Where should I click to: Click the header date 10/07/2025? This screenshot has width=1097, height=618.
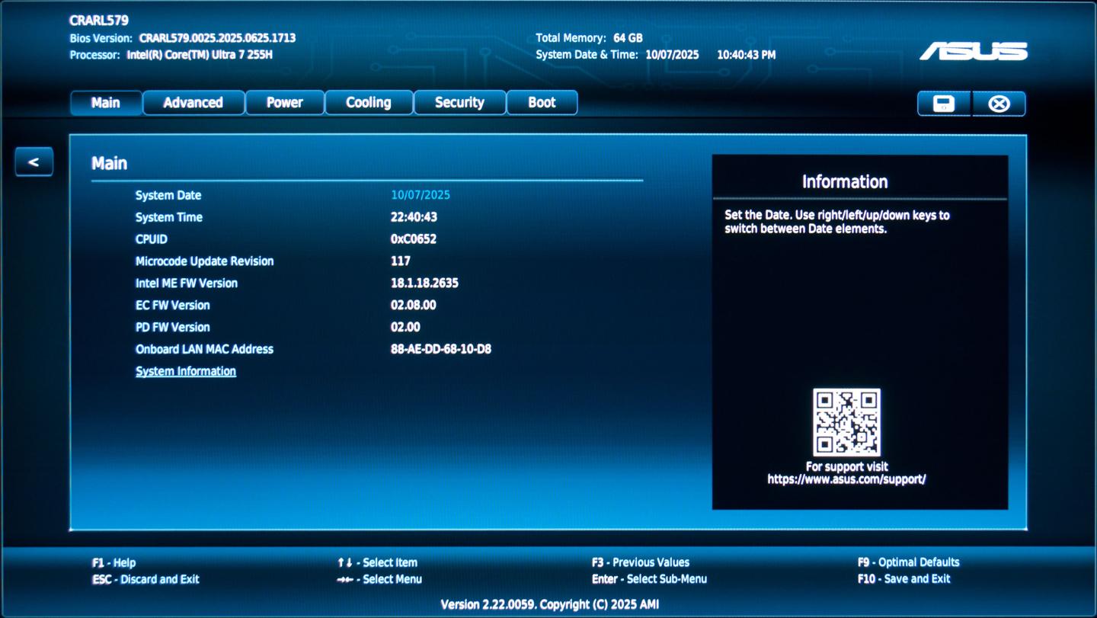pyautogui.click(x=672, y=55)
